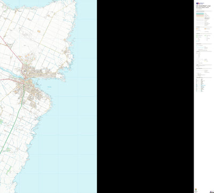Click the Ordnance Survey logo above the legend

click(x=200, y=3)
